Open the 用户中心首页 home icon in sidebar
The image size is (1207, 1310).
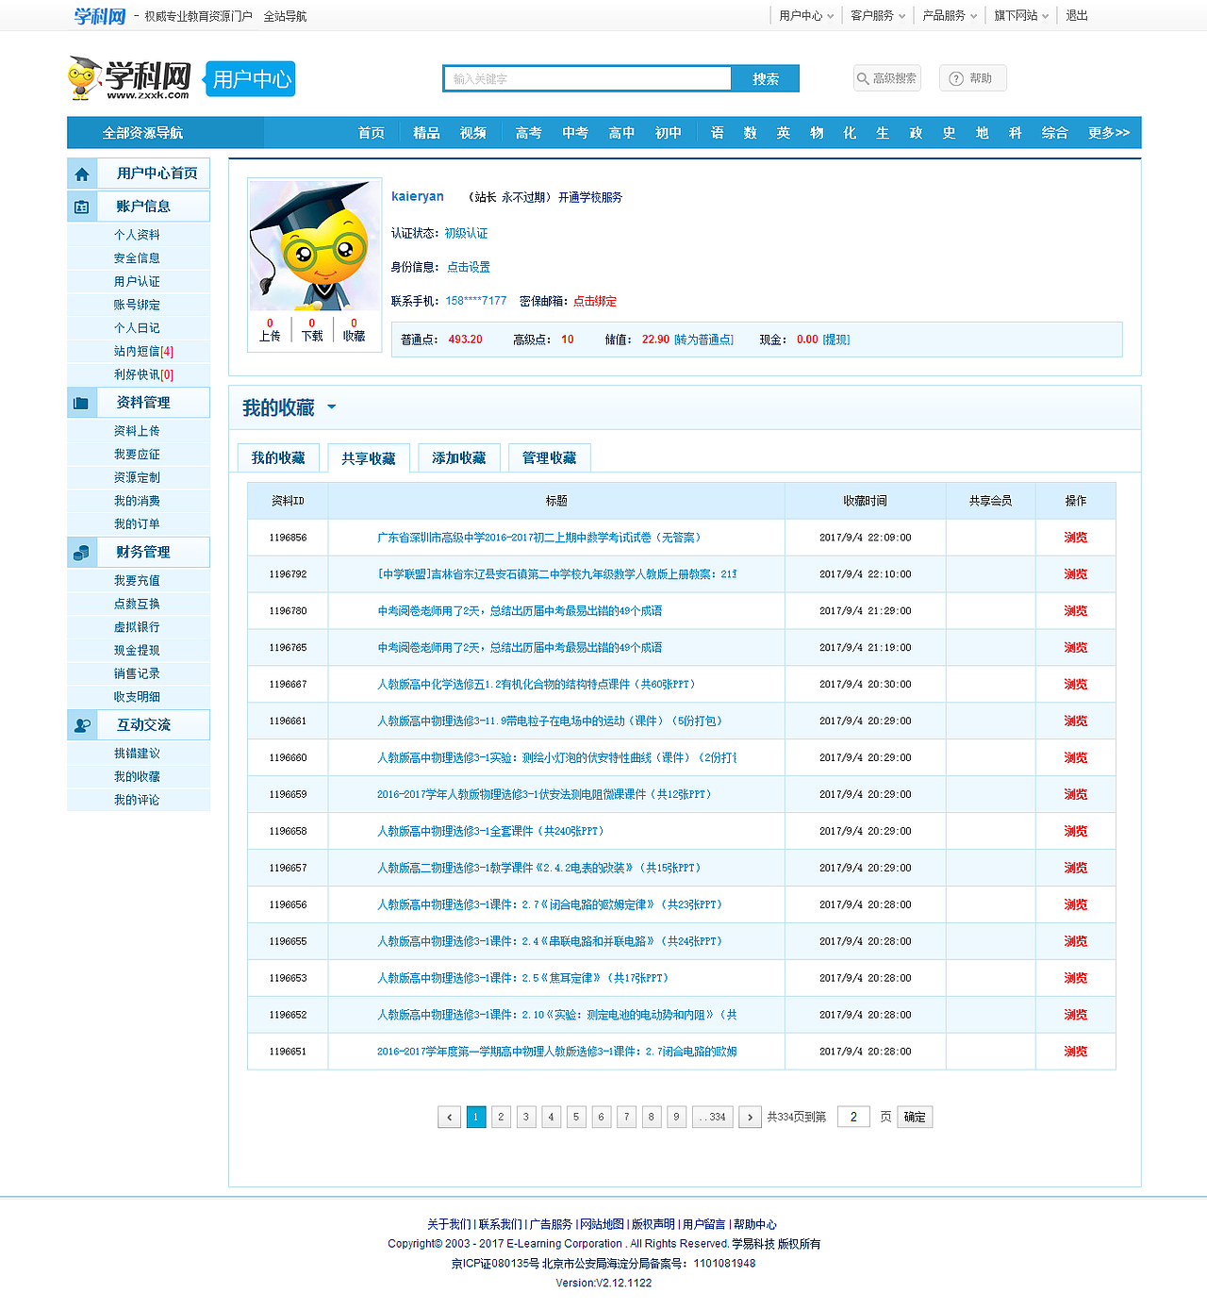(x=83, y=173)
